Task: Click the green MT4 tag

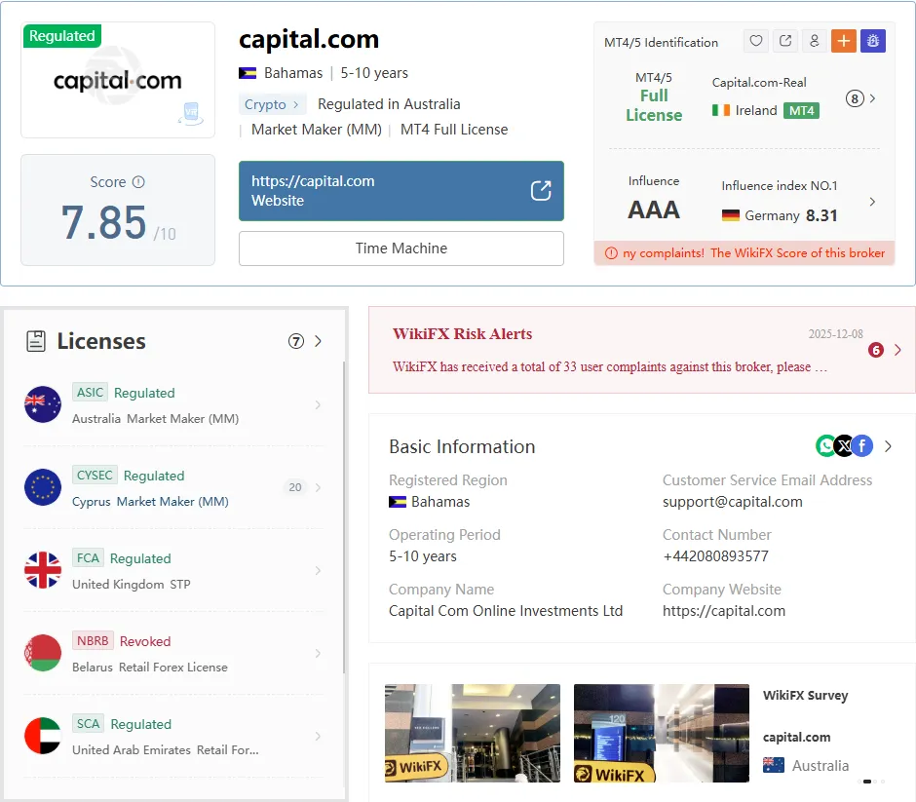Action: coord(801,110)
